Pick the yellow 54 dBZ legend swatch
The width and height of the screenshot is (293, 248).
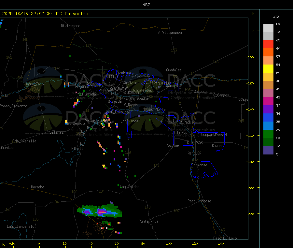point(268,69)
